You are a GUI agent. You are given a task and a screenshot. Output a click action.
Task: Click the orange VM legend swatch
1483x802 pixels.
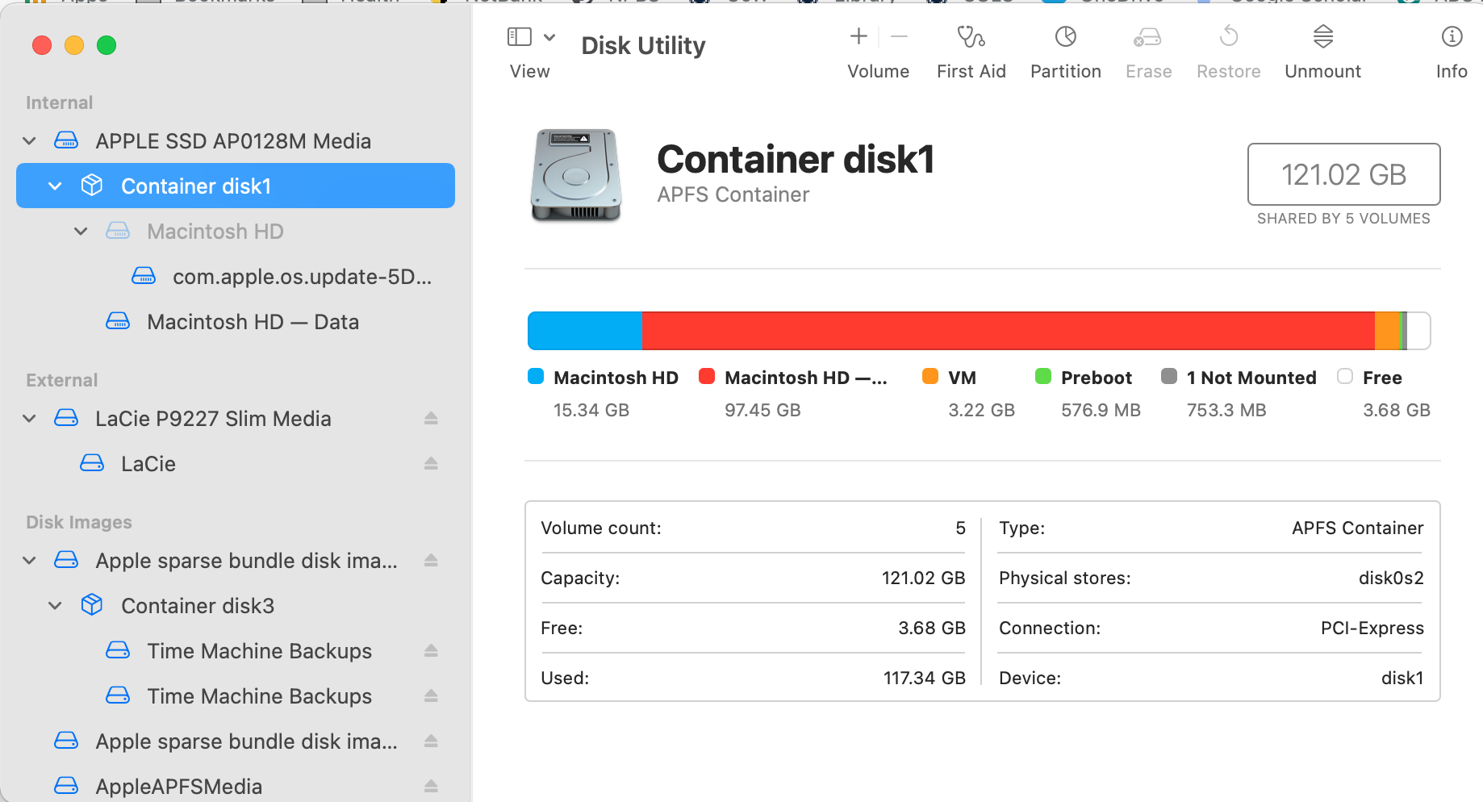[930, 377]
